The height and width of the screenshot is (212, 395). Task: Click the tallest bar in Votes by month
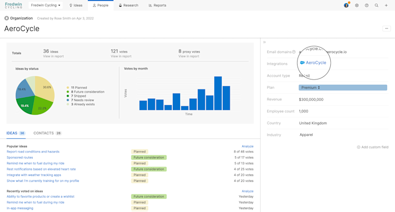tap(218, 93)
